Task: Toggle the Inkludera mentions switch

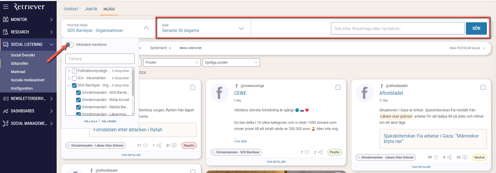Action: coord(70,45)
